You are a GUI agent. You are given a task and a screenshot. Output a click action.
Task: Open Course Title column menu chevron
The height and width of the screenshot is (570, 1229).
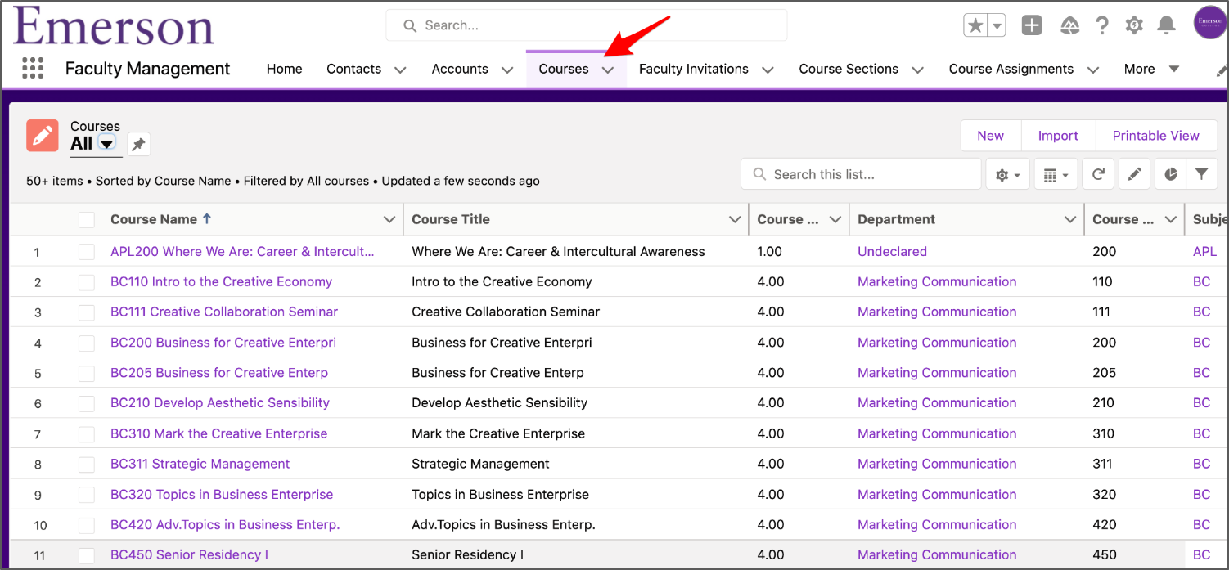(735, 219)
